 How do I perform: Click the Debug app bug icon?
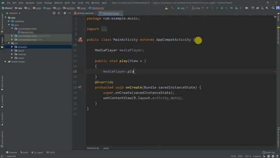click(222, 8)
